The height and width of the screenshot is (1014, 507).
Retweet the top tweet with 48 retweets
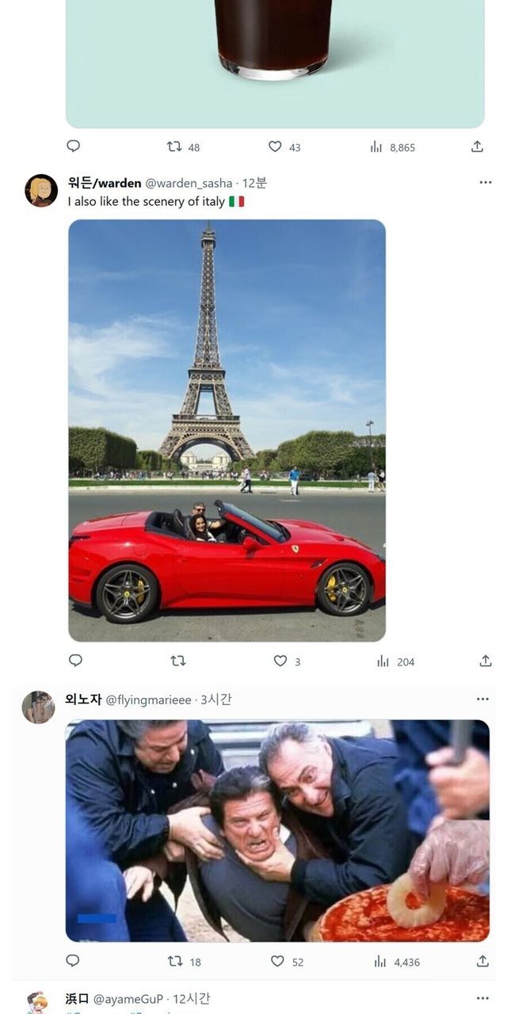click(183, 147)
